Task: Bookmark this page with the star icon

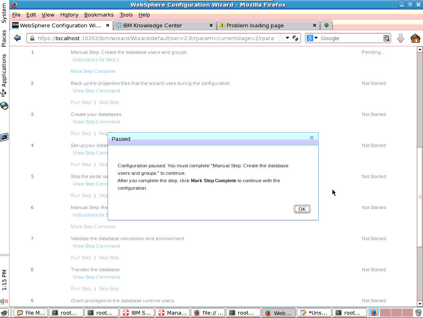Action: pyautogui.click(x=280, y=38)
